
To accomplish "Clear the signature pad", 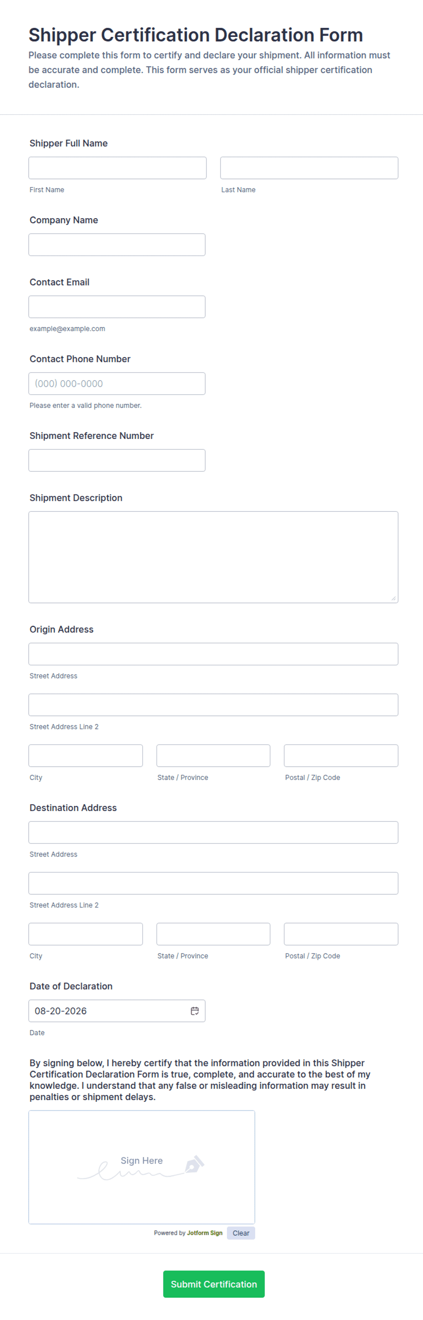I will [241, 1233].
